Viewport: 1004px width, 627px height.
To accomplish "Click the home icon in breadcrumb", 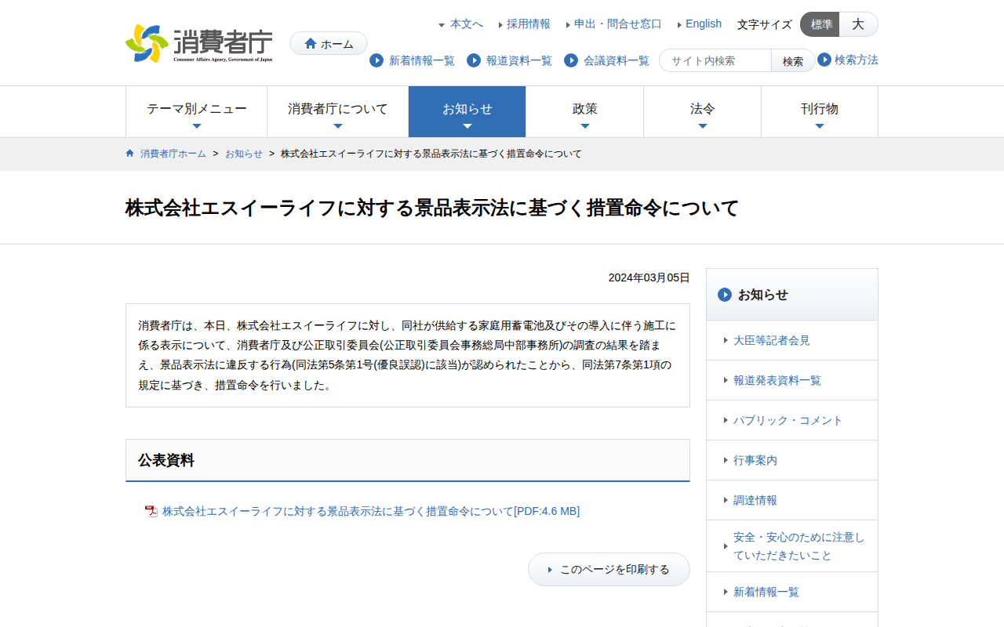I will click(x=130, y=154).
